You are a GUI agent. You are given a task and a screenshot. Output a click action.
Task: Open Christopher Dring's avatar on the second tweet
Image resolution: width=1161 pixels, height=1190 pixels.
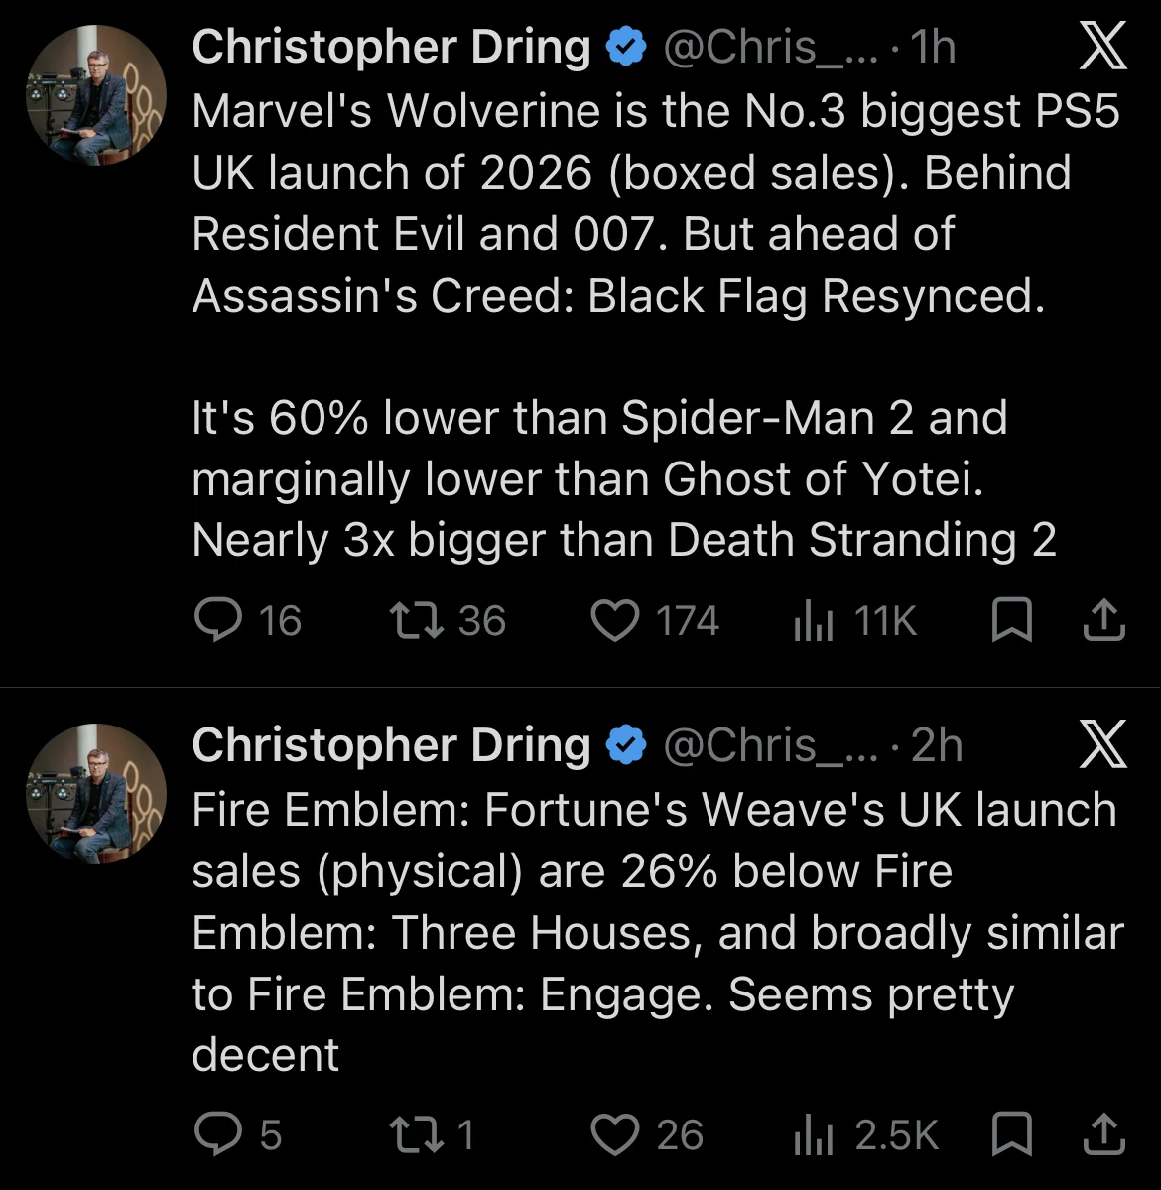pyautogui.click(x=96, y=794)
